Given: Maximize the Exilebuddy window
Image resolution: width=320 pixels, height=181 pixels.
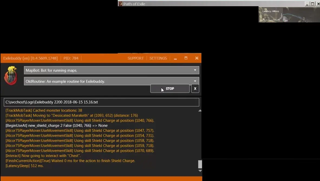Looking at the screenshot, I should pos(186,58).
